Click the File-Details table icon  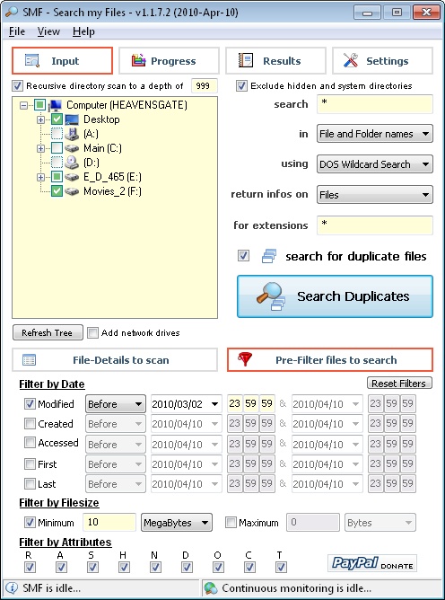coord(29,359)
